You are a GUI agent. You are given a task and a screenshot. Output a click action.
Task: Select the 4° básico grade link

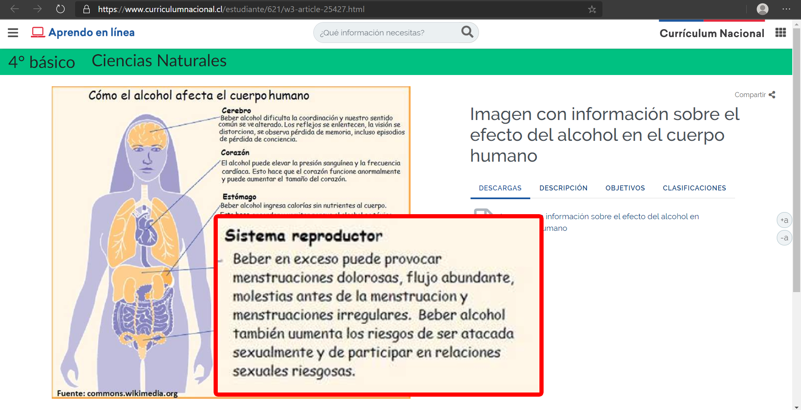click(42, 62)
